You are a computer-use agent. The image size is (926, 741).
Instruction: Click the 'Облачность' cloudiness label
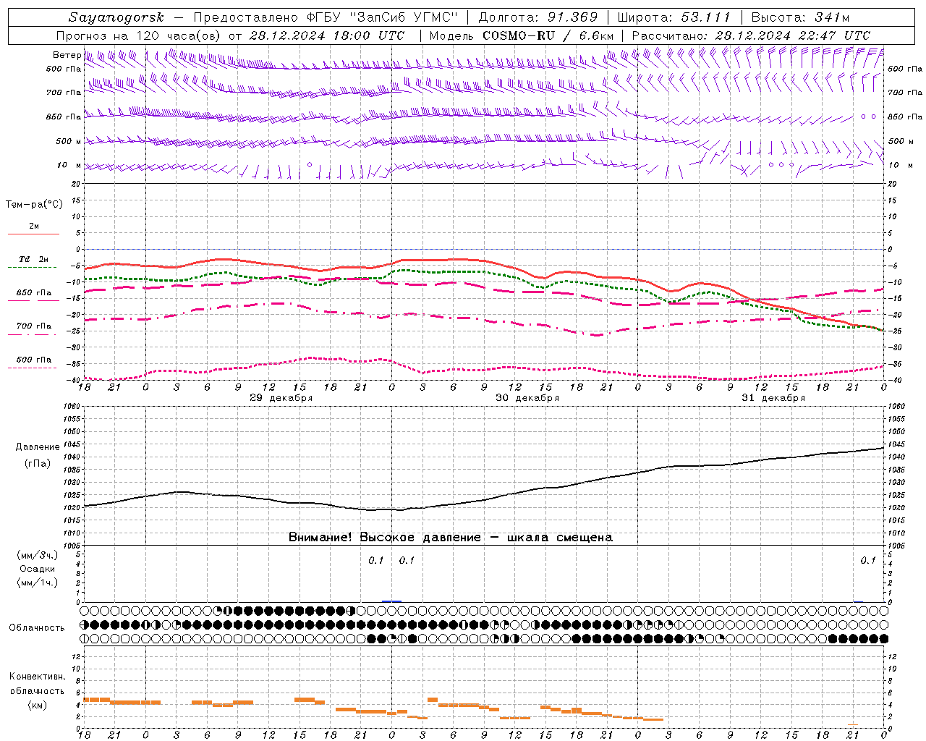click(x=37, y=628)
